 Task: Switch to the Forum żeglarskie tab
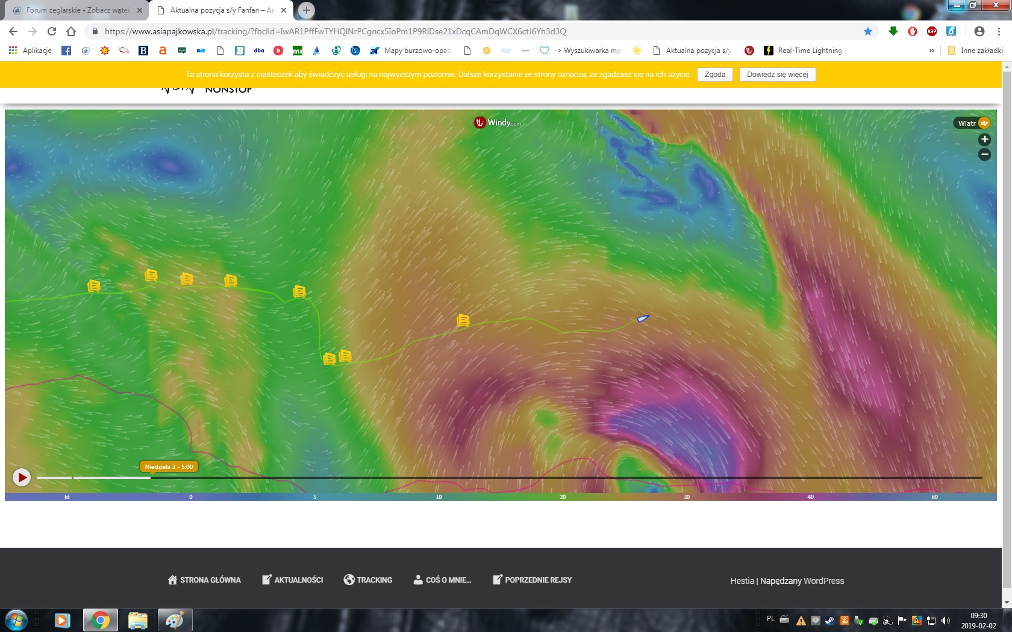(78, 10)
